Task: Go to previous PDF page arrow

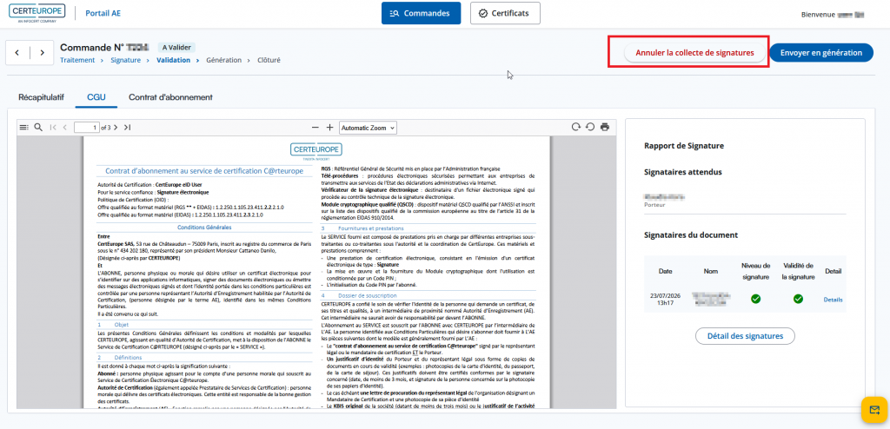Action: point(65,127)
